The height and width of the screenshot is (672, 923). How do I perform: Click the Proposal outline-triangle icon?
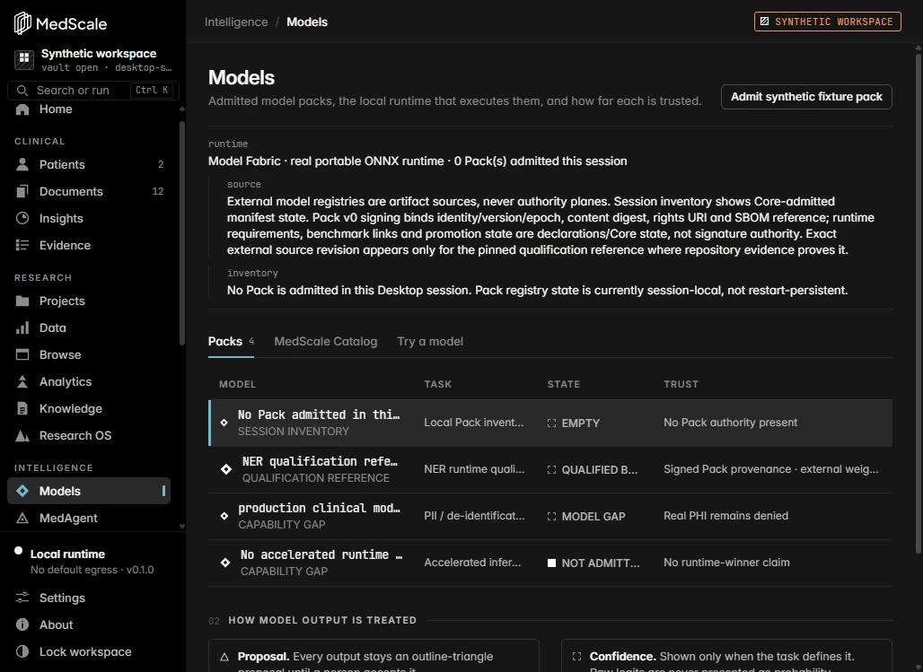(224, 657)
